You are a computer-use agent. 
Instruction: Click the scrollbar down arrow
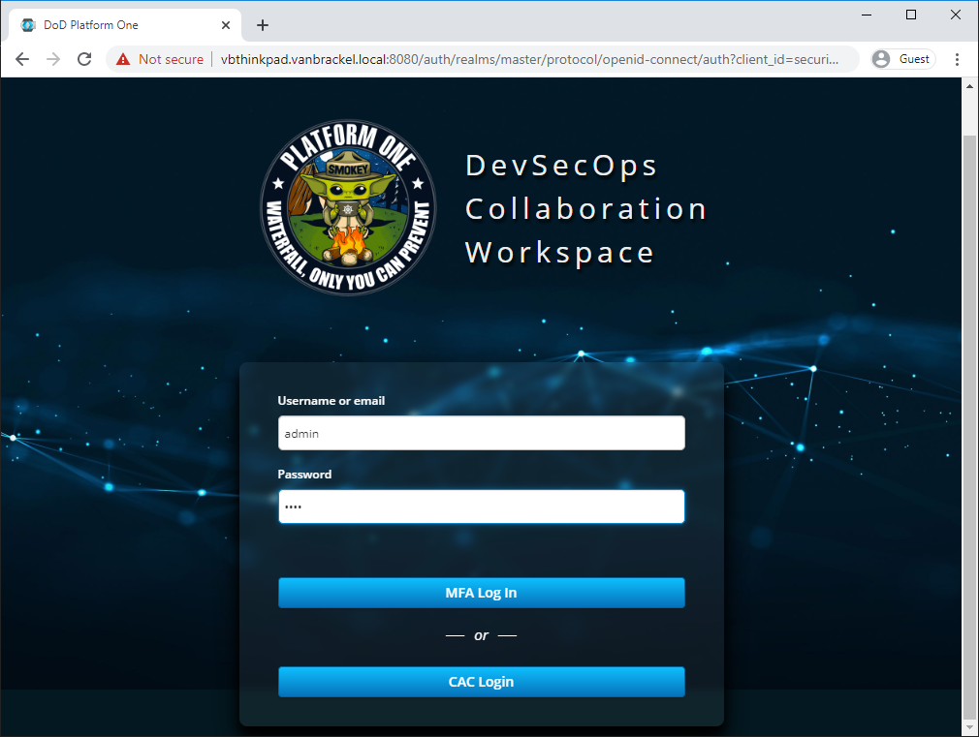point(970,727)
